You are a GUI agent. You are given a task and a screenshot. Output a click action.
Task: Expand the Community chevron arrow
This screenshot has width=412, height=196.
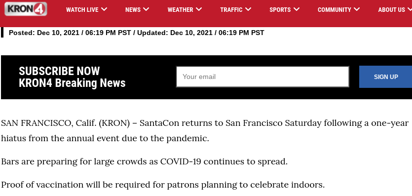[x=357, y=9]
